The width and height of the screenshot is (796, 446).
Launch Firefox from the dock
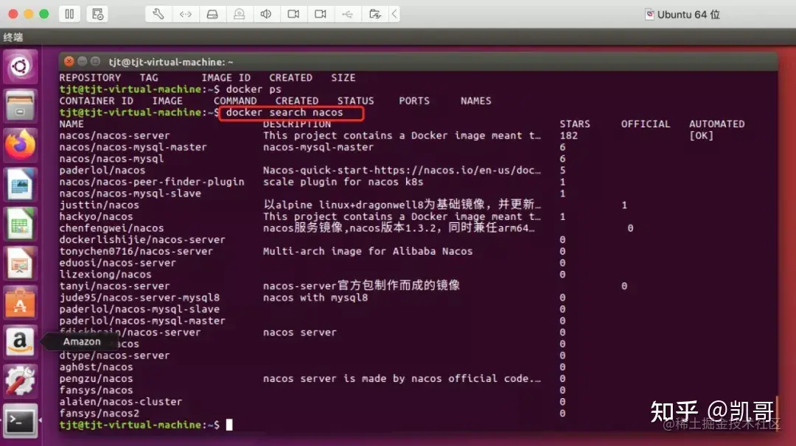coord(20,145)
